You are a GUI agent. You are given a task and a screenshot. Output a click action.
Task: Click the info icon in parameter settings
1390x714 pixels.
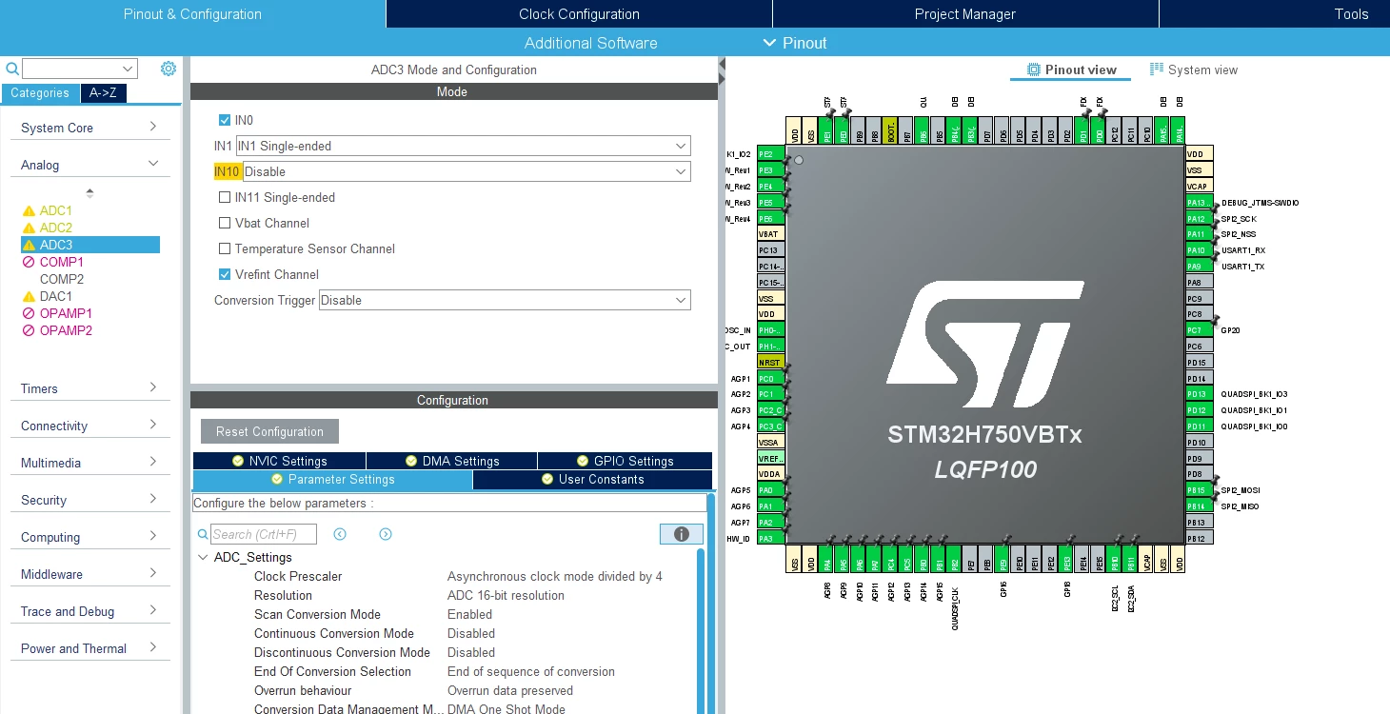(682, 534)
